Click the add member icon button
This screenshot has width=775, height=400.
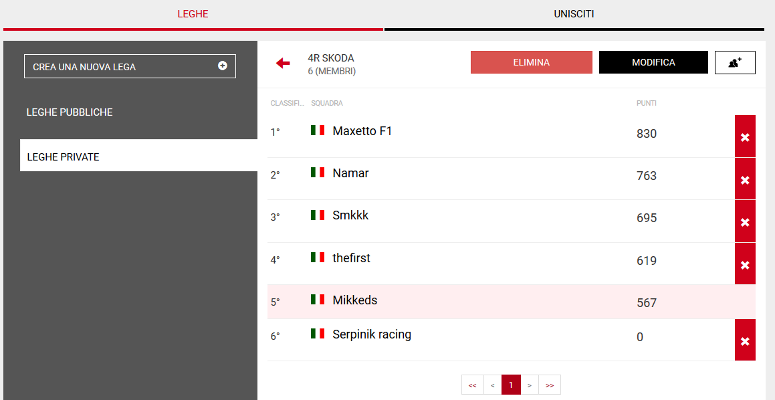pos(735,62)
